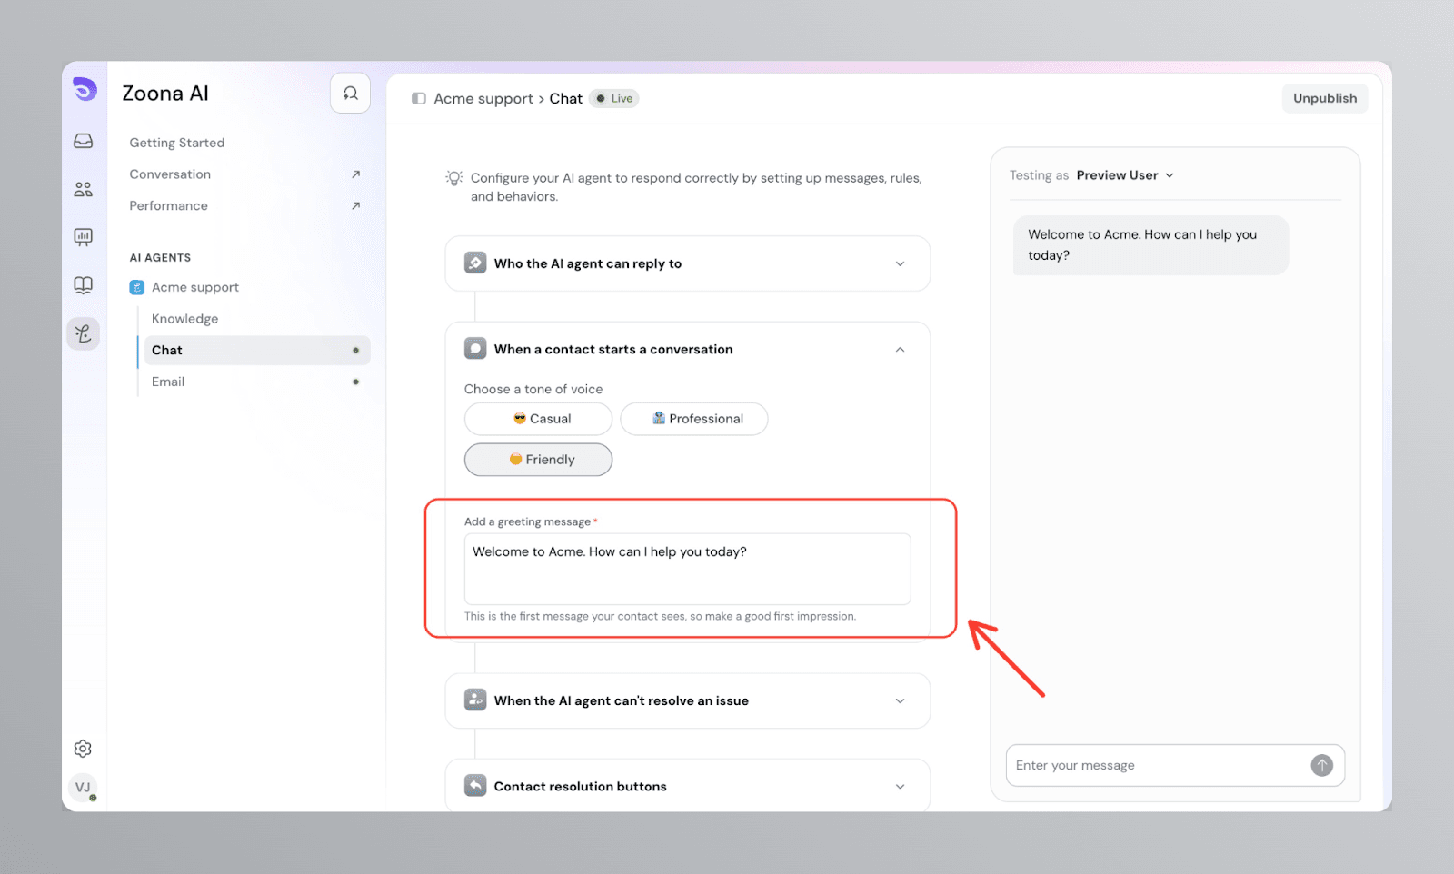This screenshot has width=1454, height=874.
Task: Click the 'AI AGENTS' section heading
Action: [x=160, y=258]
